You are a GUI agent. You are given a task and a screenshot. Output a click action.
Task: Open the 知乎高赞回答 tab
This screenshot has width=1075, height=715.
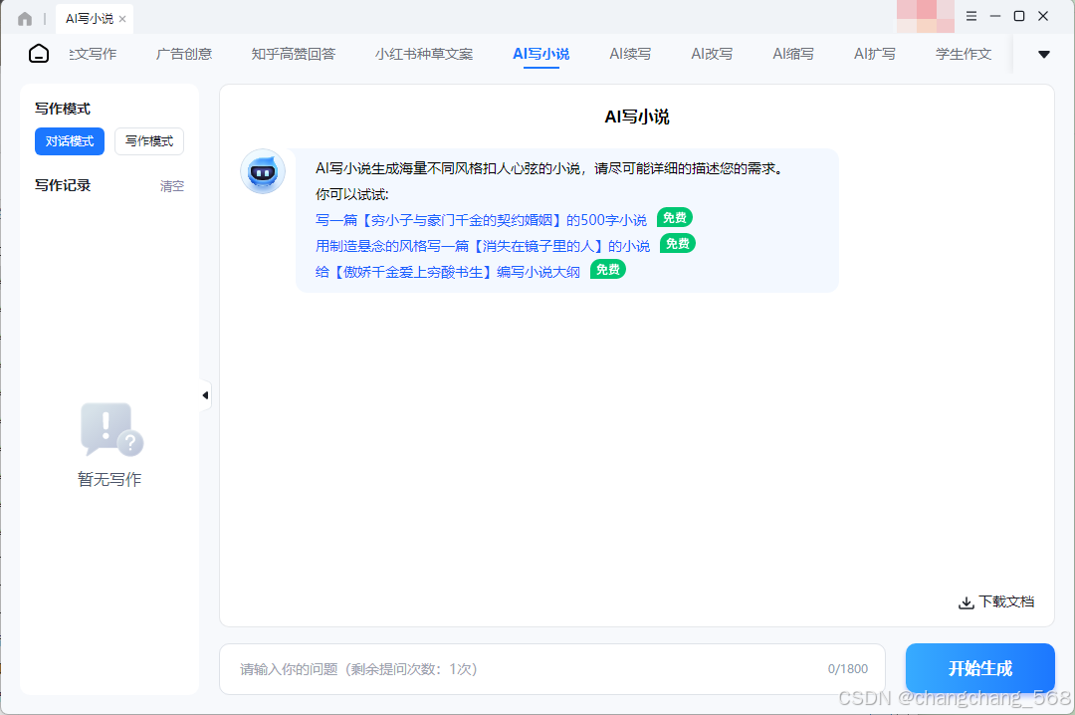[x=294, y=54]
